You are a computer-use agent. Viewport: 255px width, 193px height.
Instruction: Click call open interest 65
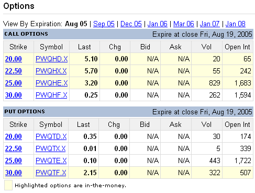pyautogui.click(x=248, y=59)
